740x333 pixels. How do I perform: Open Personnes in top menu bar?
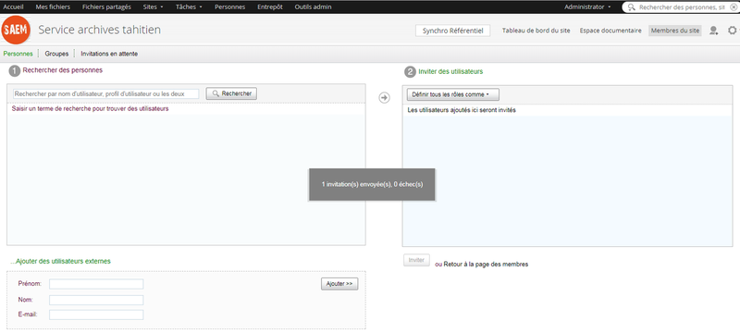[x=229, y=7]
